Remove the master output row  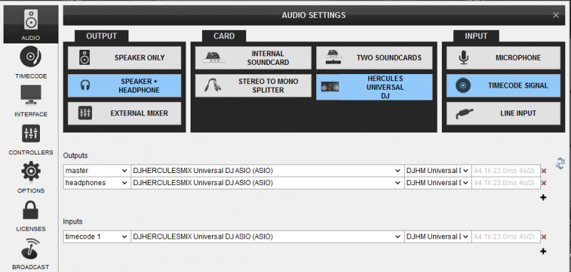[x=544, y=171]
